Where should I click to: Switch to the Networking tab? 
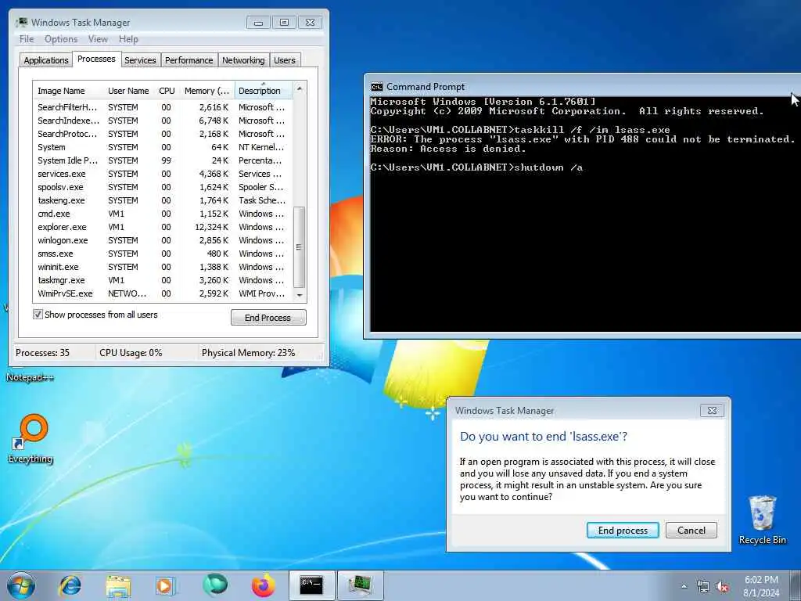pyautogui.click(x=243, y=60)
